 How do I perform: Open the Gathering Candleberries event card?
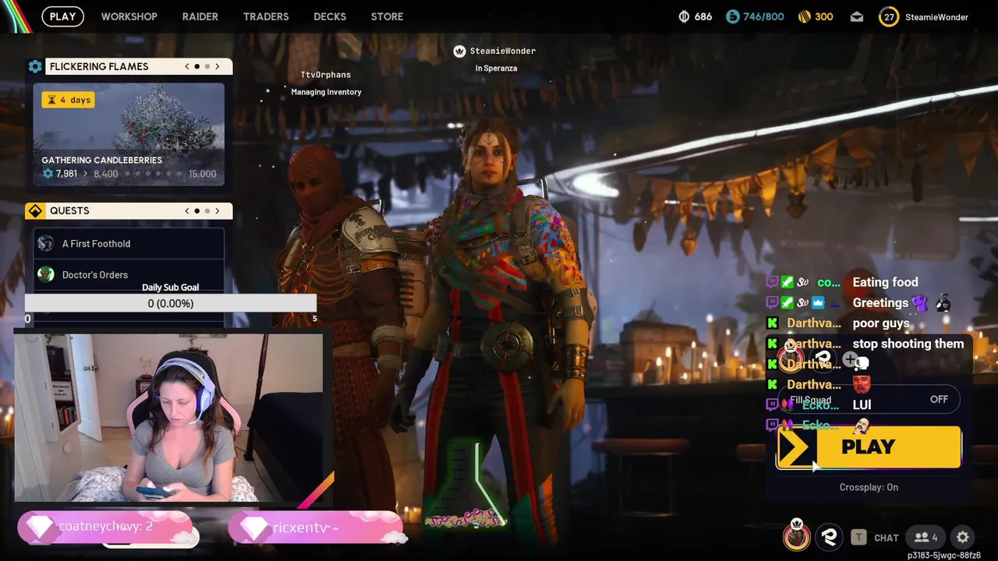pos(129,134)
